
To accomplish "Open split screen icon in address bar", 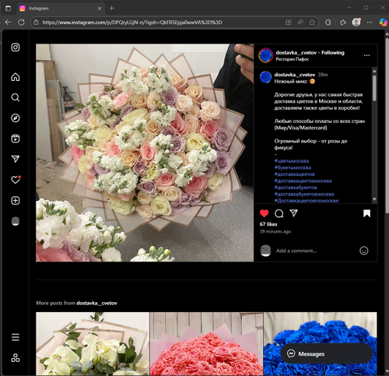I will pos(288,23).
